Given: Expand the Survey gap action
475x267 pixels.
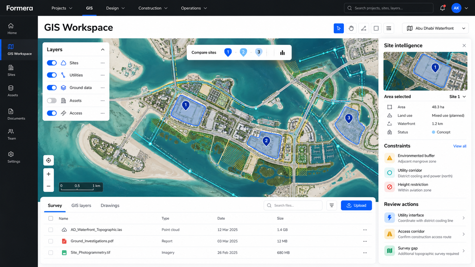Looking at the screenshot, I should [425, 251].
